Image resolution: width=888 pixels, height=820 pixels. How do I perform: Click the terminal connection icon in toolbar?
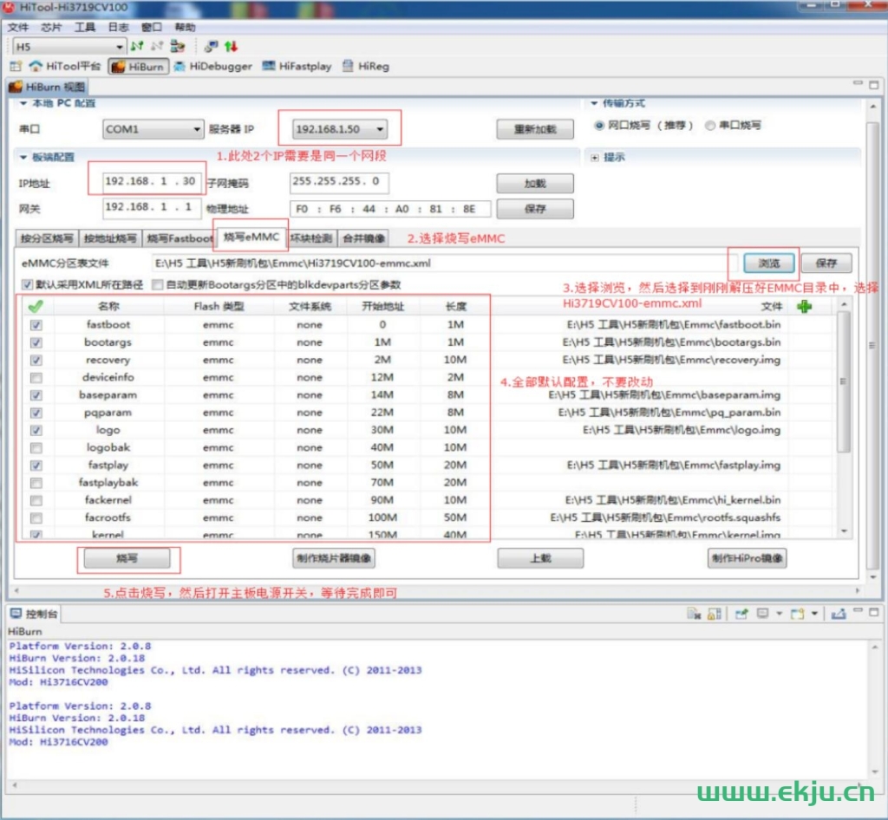click(x=212, y=47)
